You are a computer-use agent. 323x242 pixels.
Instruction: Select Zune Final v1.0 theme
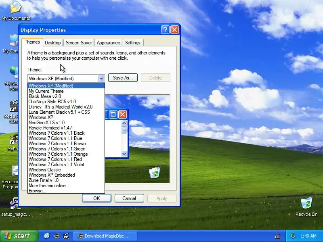(x=66, y=180)
